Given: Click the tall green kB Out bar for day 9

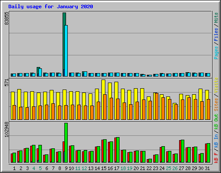Looking at the screenshot, I should coord(66,143).
